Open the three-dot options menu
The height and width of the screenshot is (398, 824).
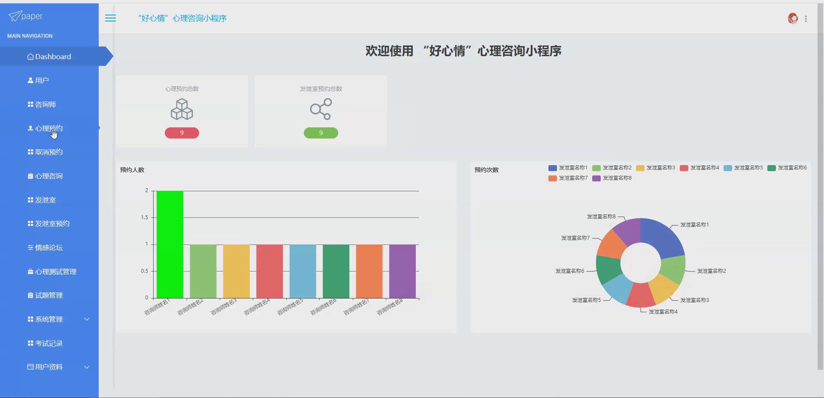point(806,18)
